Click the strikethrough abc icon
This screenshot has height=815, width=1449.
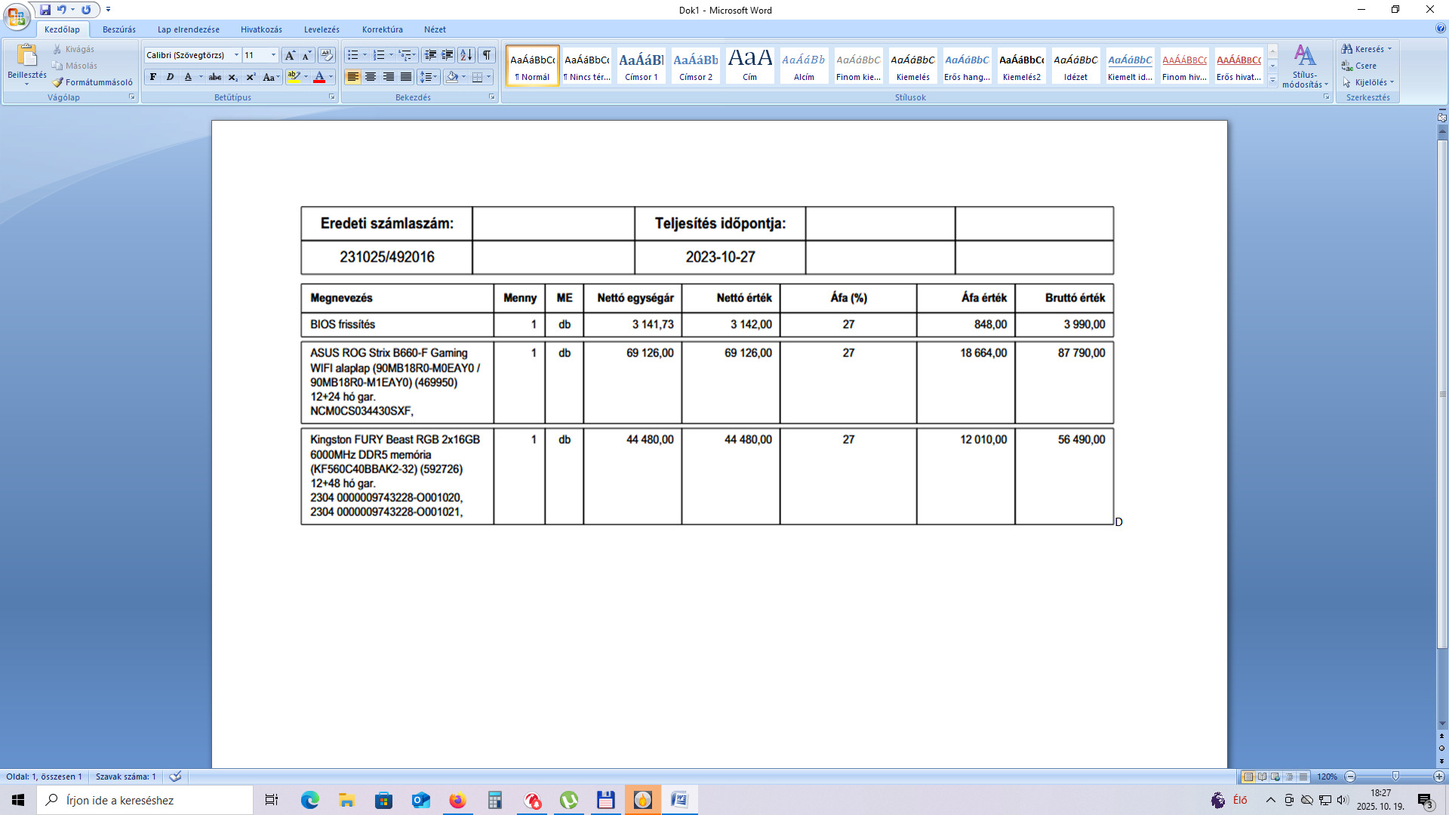215,77
